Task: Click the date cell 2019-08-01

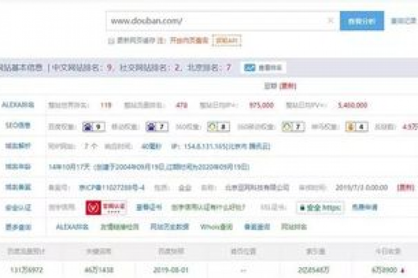Action: click(171, 270)
